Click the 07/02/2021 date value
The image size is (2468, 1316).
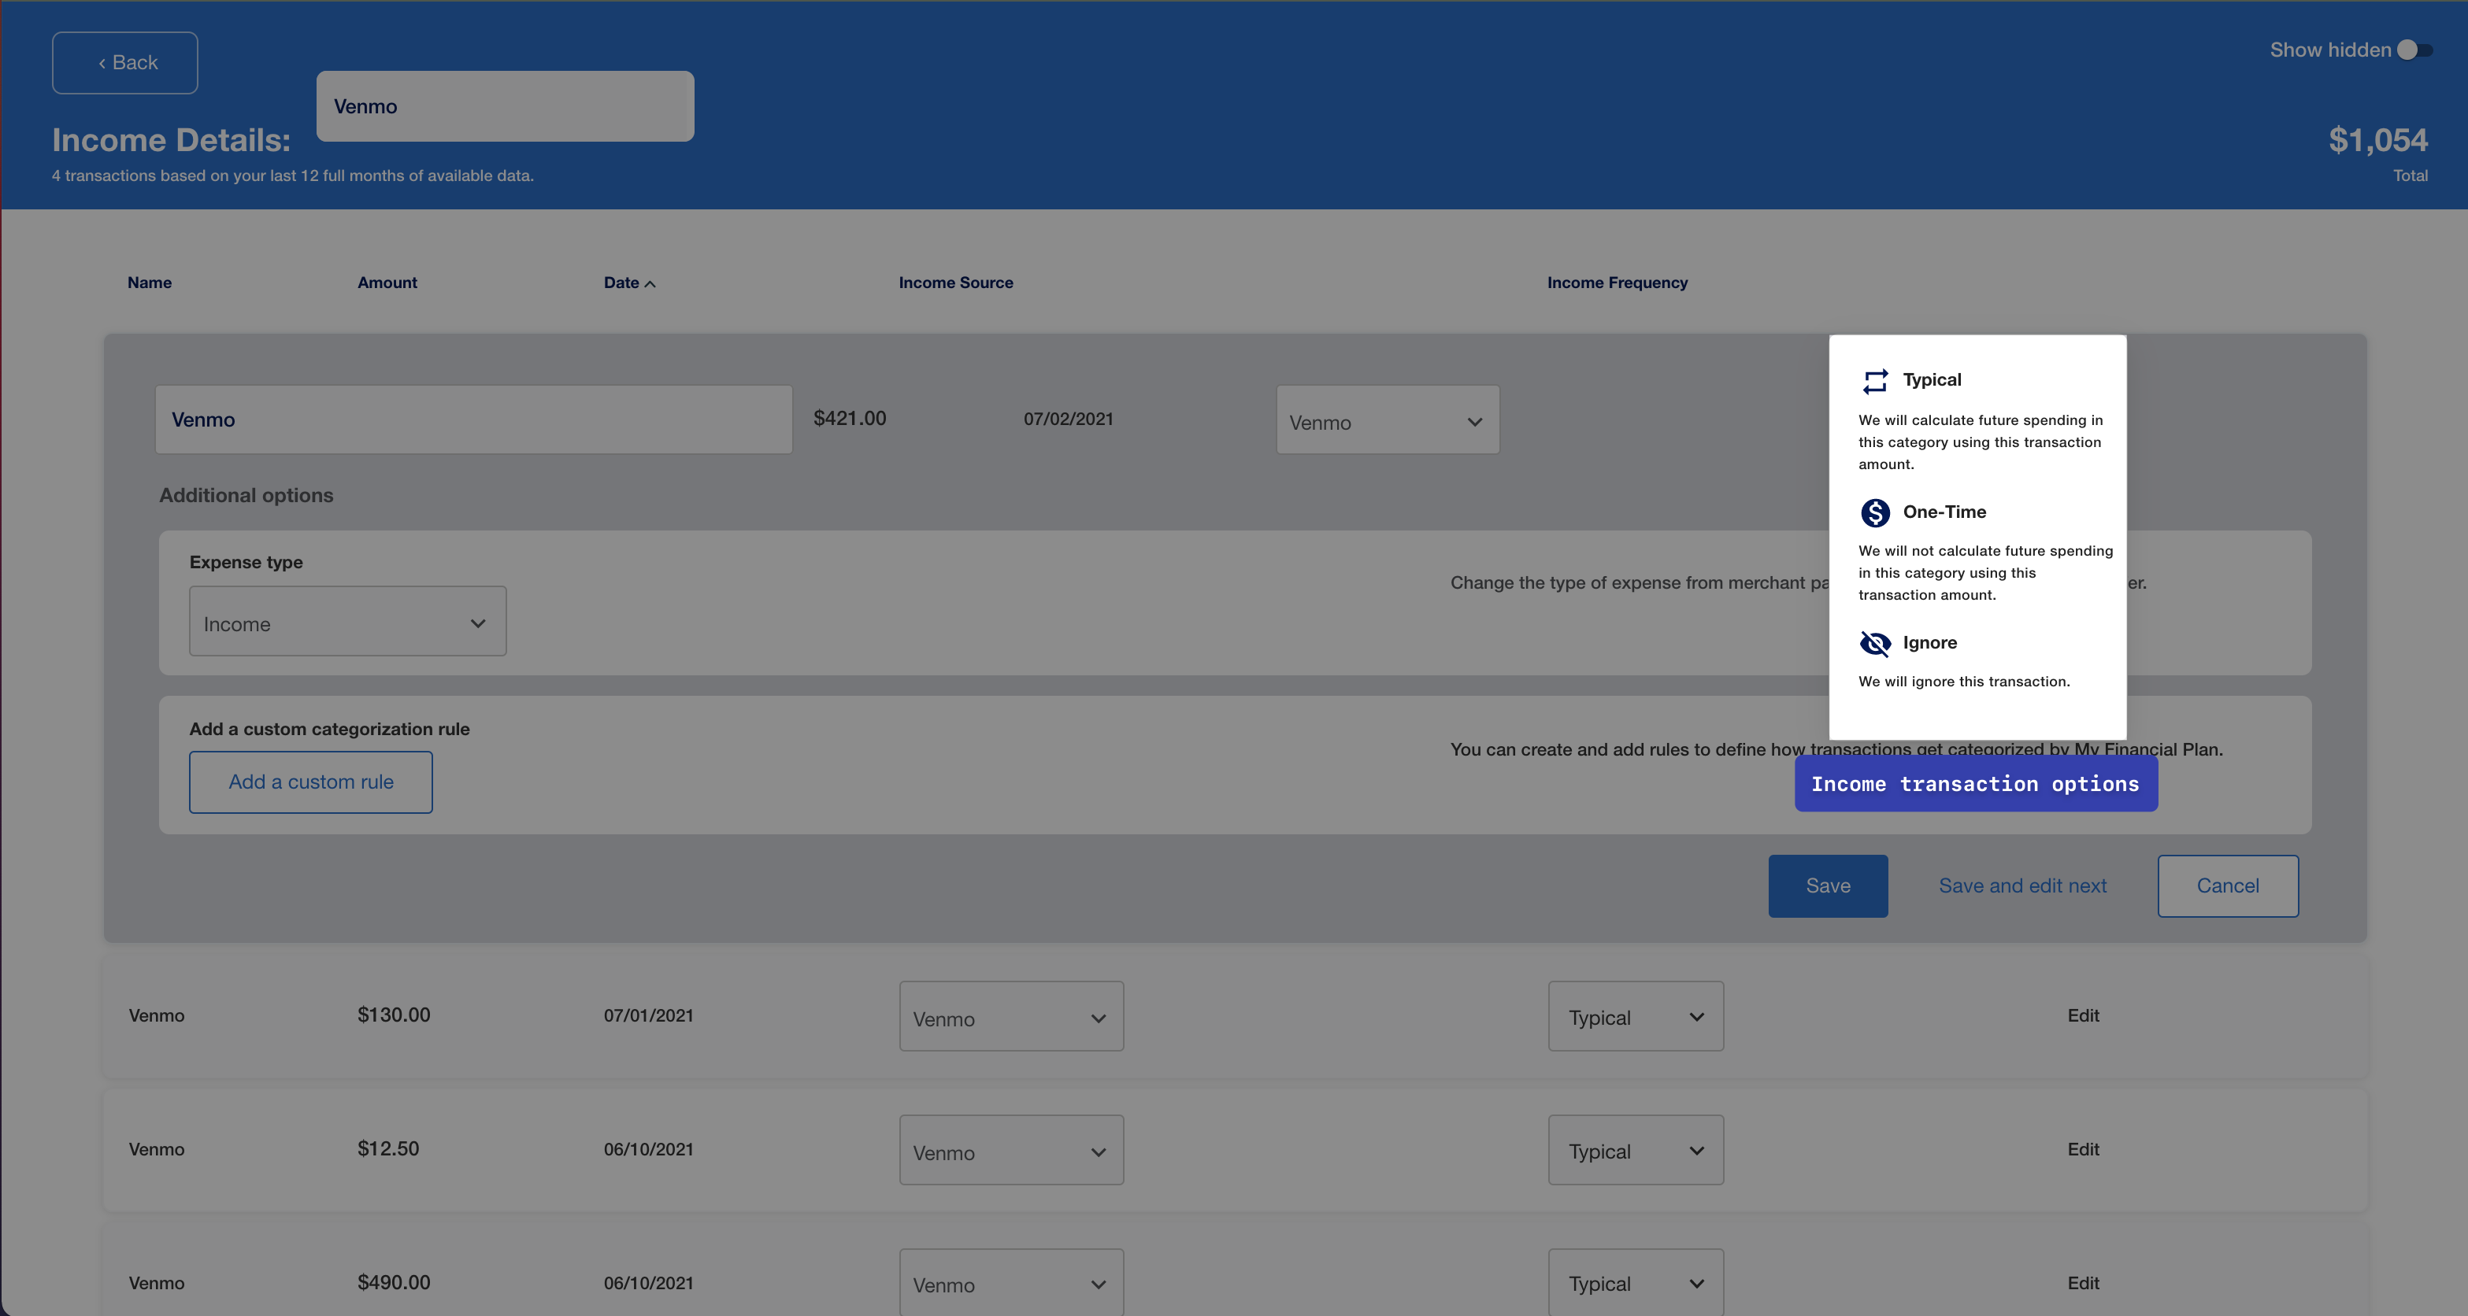point(1069,419)
